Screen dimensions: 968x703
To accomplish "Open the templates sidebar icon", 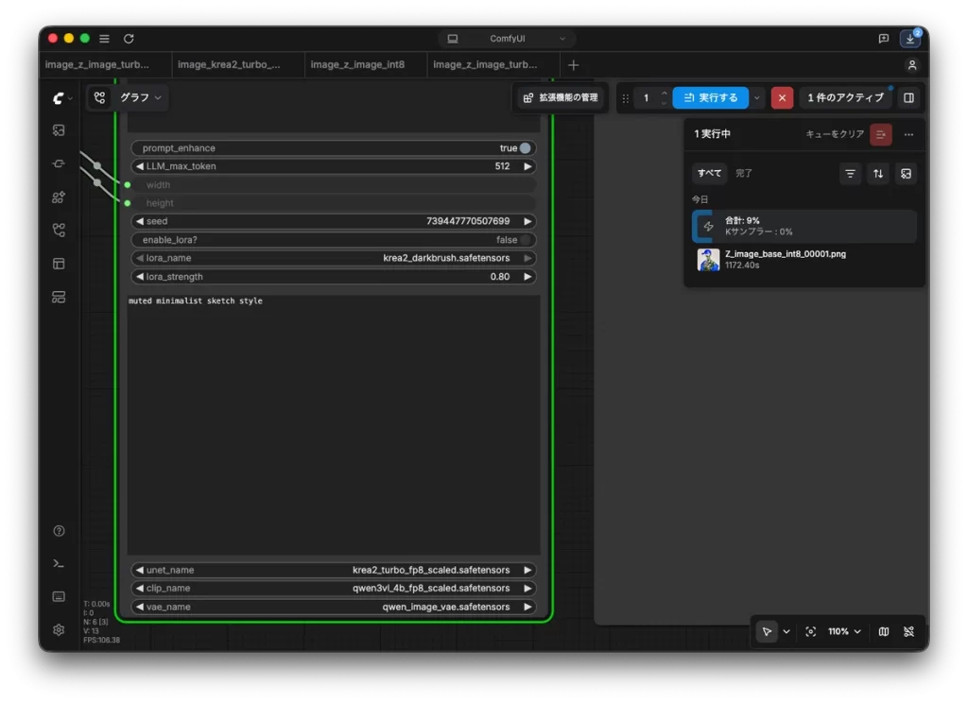I will (59, 264).
